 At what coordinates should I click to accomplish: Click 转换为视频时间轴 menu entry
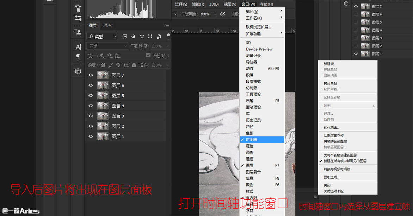(337, 169)
